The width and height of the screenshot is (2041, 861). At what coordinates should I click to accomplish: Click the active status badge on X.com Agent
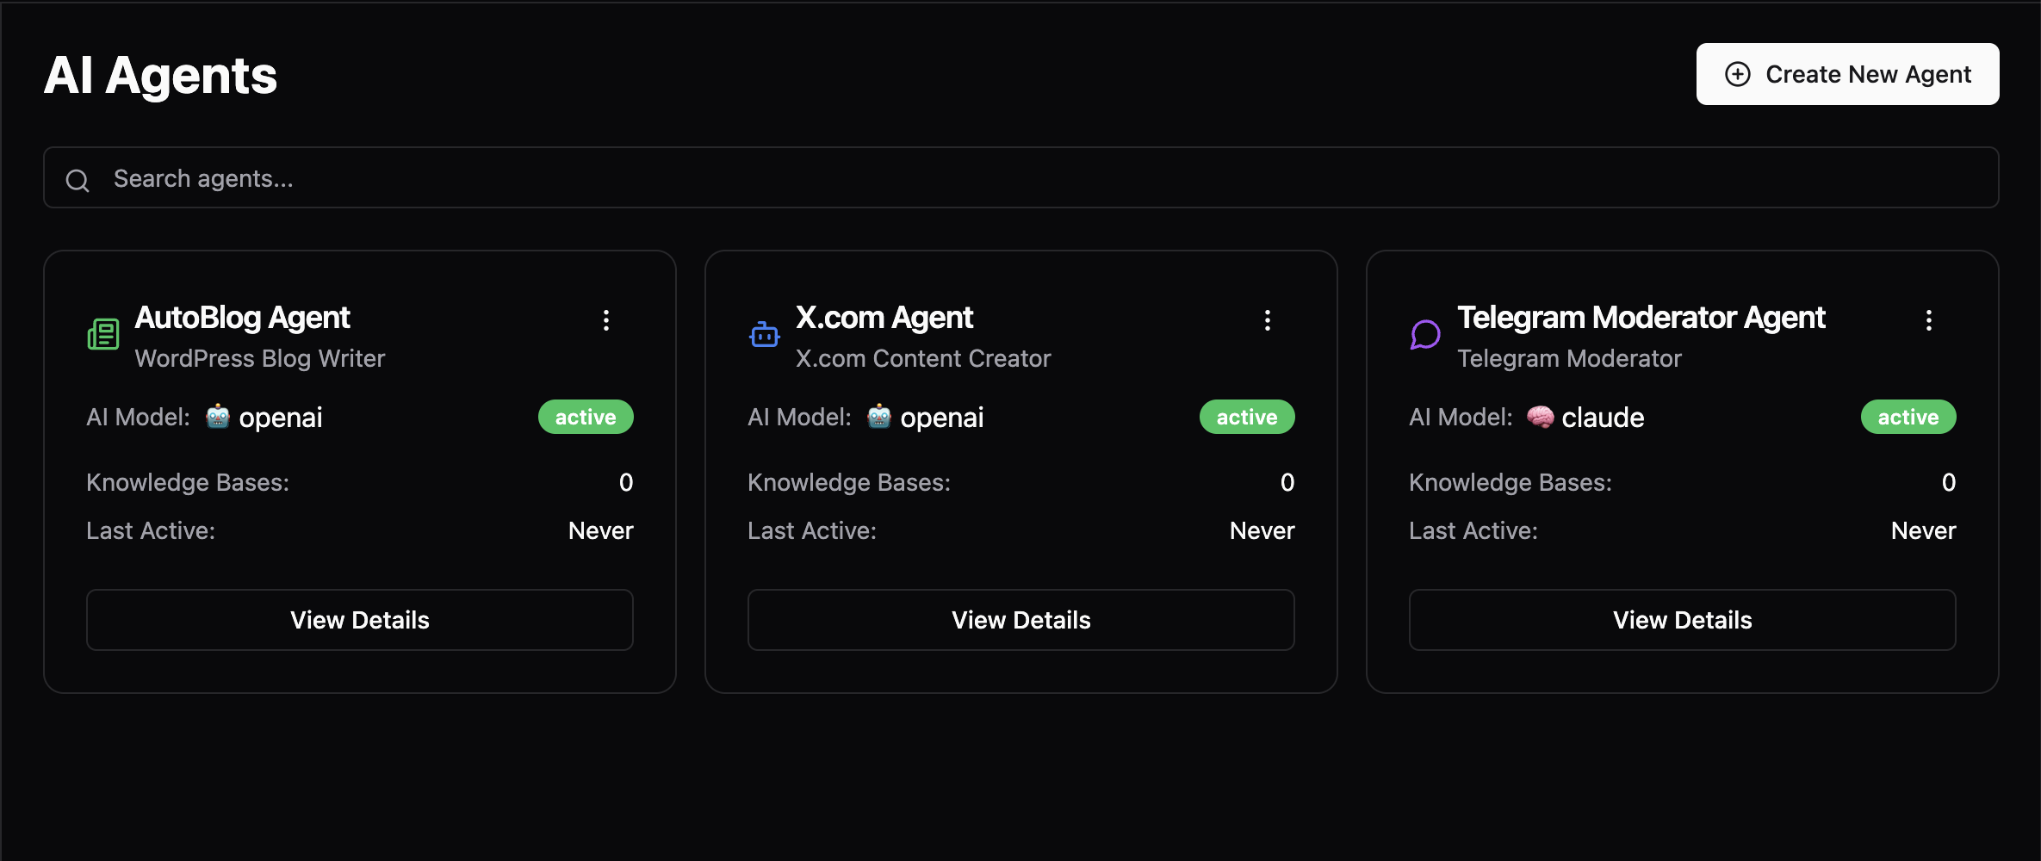click(x=1247, y=418)
